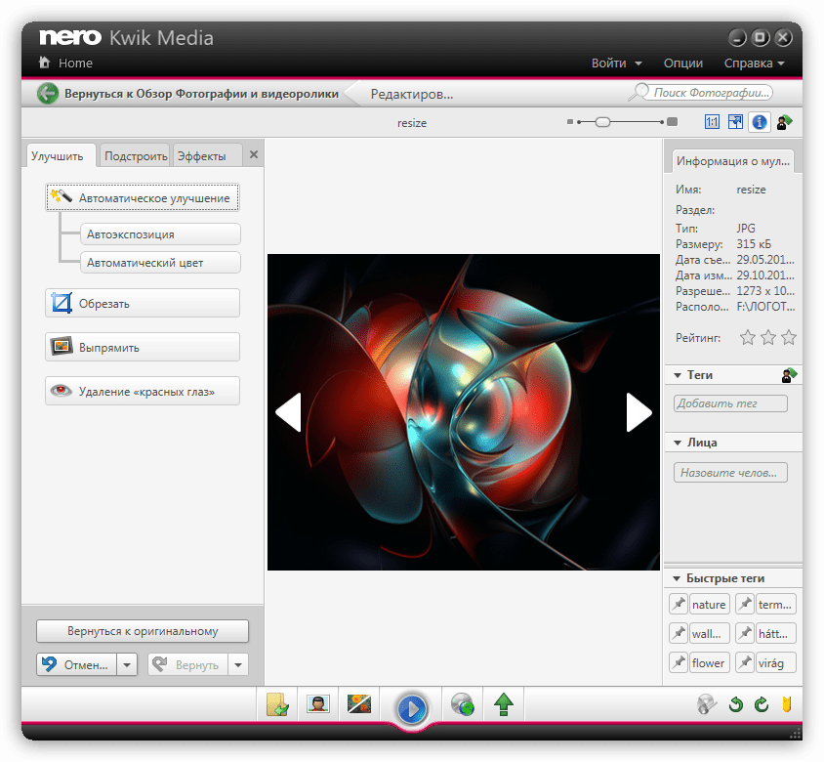The height and width of the screenshot is (762, 824).
Task: Open the Эффекты tab
Action: click(x=201, y=156)
